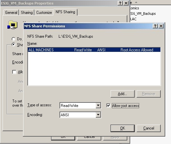
Task: Open the Type of access dropdown
Action: 98,106
